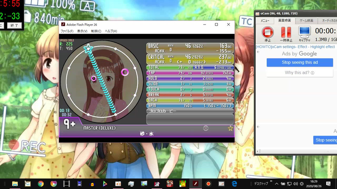The width and height of the screenshot is (337, 189).
Task: Click the speaker volume icon in the system tray
Action: (x=296, y=184)
